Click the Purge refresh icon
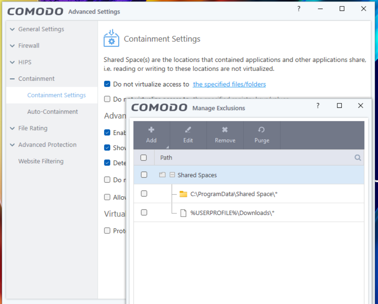Screen dimensions: 378x304 coord(262,130)
